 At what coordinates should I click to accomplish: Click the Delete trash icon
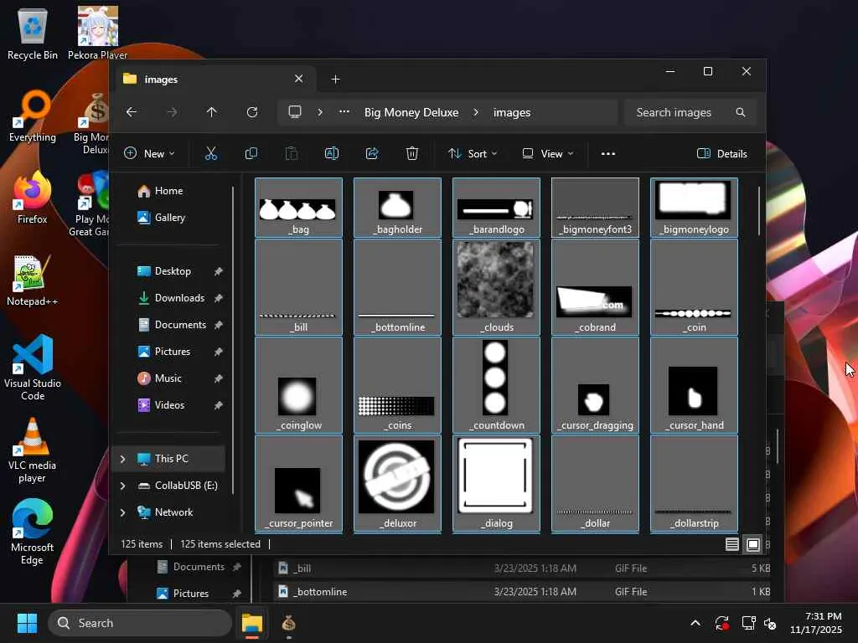pyautogui.click(x=412, y=153)
